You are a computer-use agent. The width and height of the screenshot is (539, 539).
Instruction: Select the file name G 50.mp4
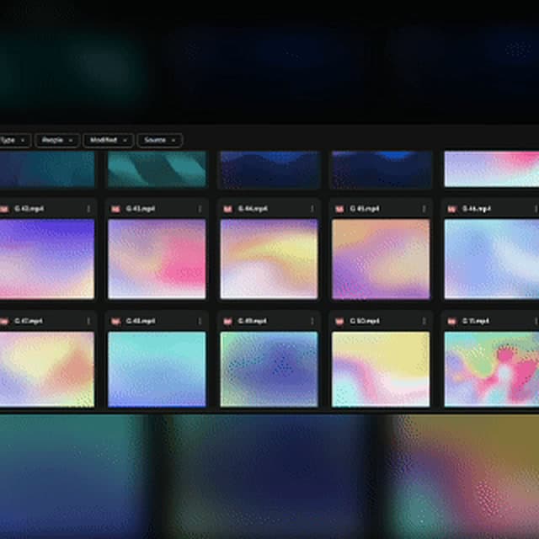click(x=365, y=321)
